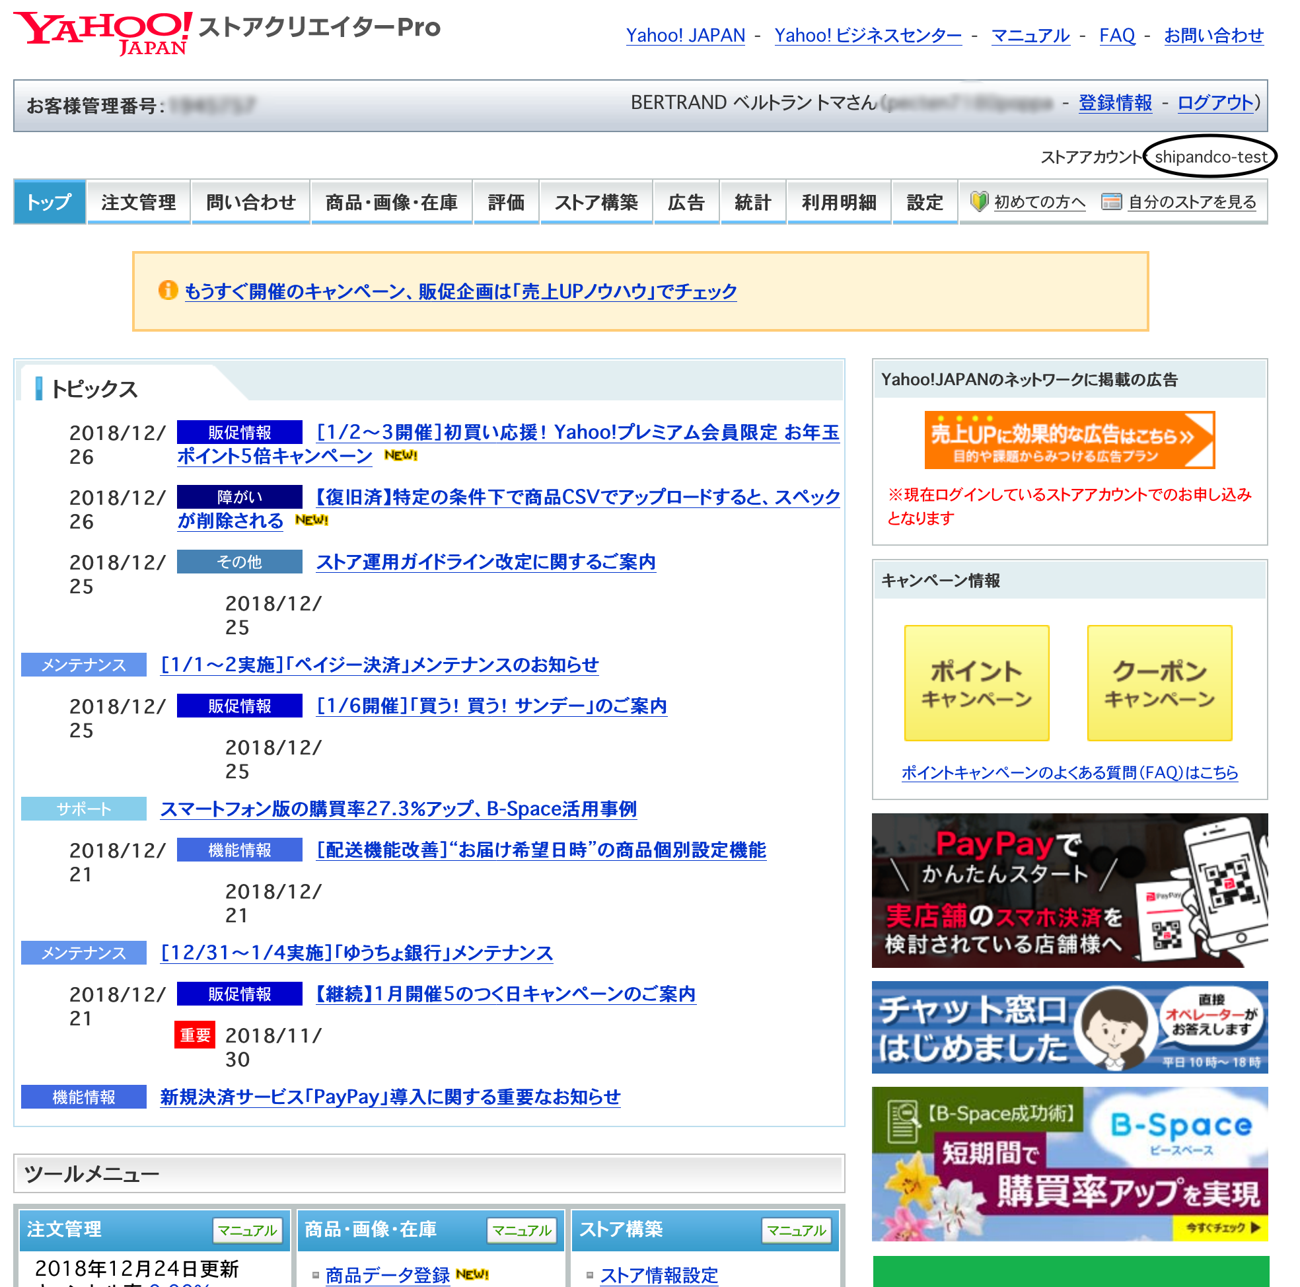Viewport: 1300px width, 1287px height.
Task: Open the トップ tab
Action: [49, 202]
